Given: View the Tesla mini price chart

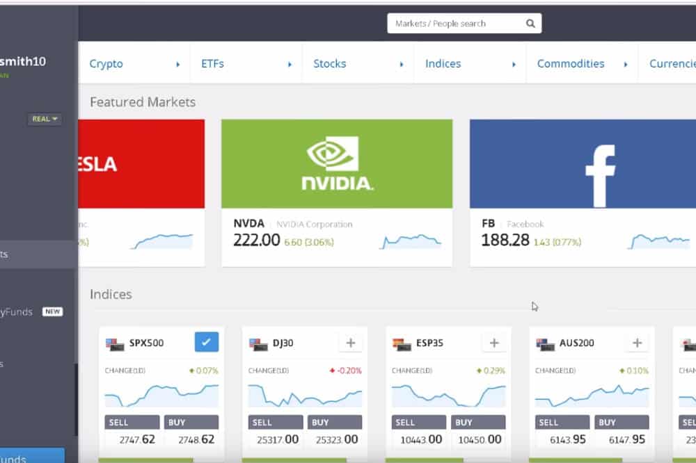Looking at the screenshot, I should coord(161,242).
